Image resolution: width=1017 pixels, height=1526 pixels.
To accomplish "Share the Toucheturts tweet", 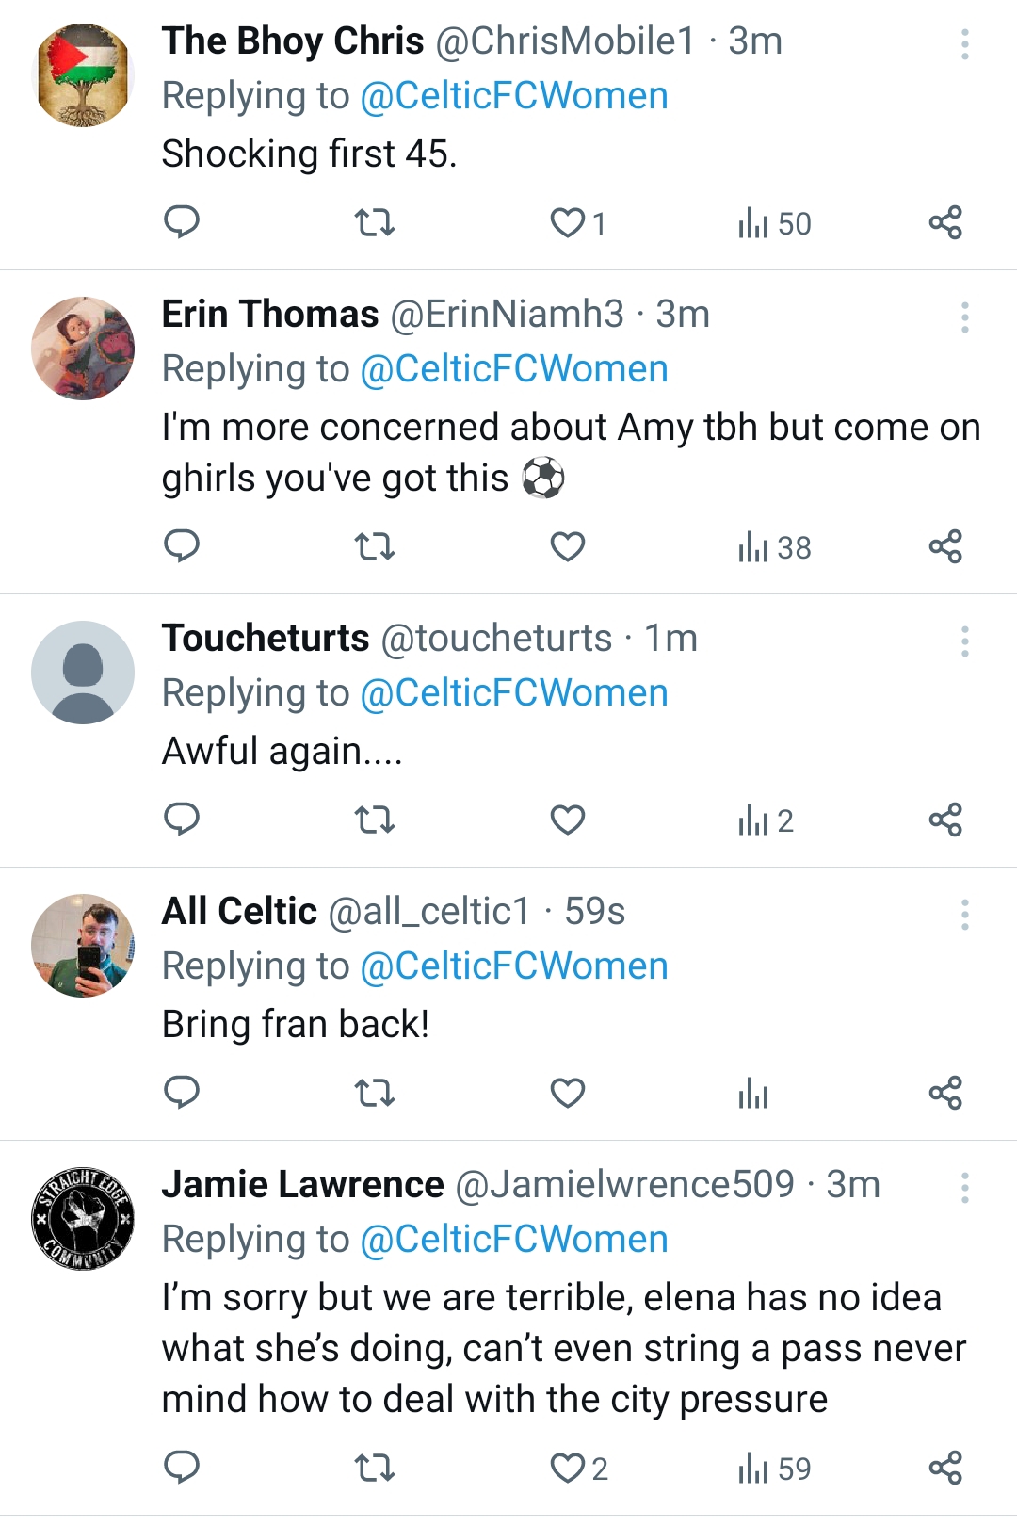I will click(x=945, y=820).
